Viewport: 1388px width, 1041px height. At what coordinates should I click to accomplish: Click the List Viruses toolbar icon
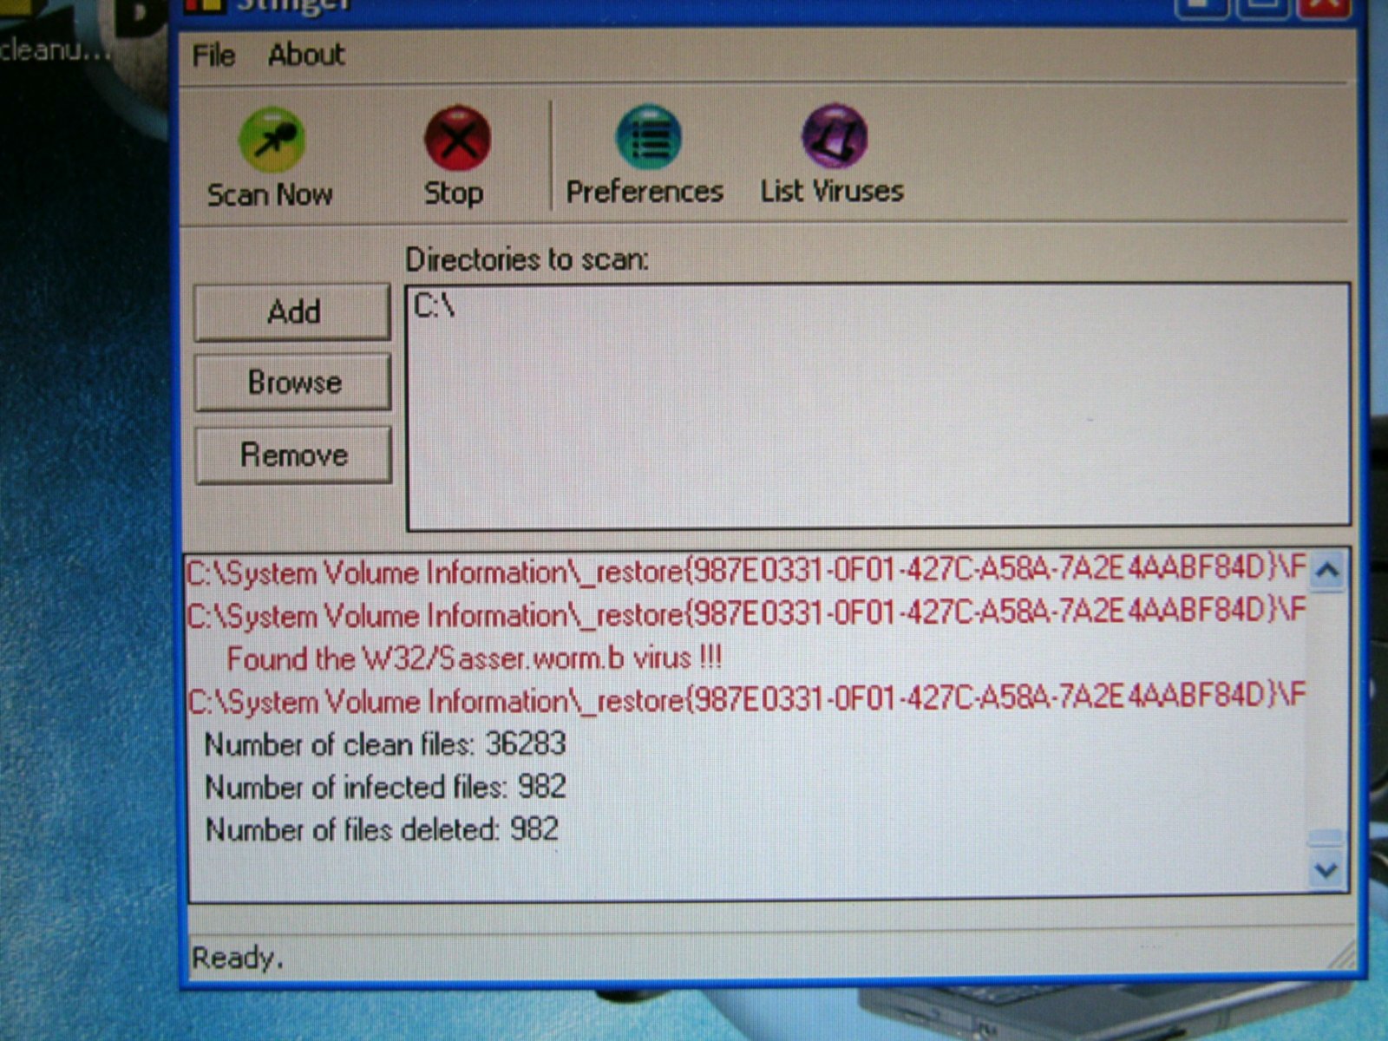pyautogui.click(x=833, y=155)
